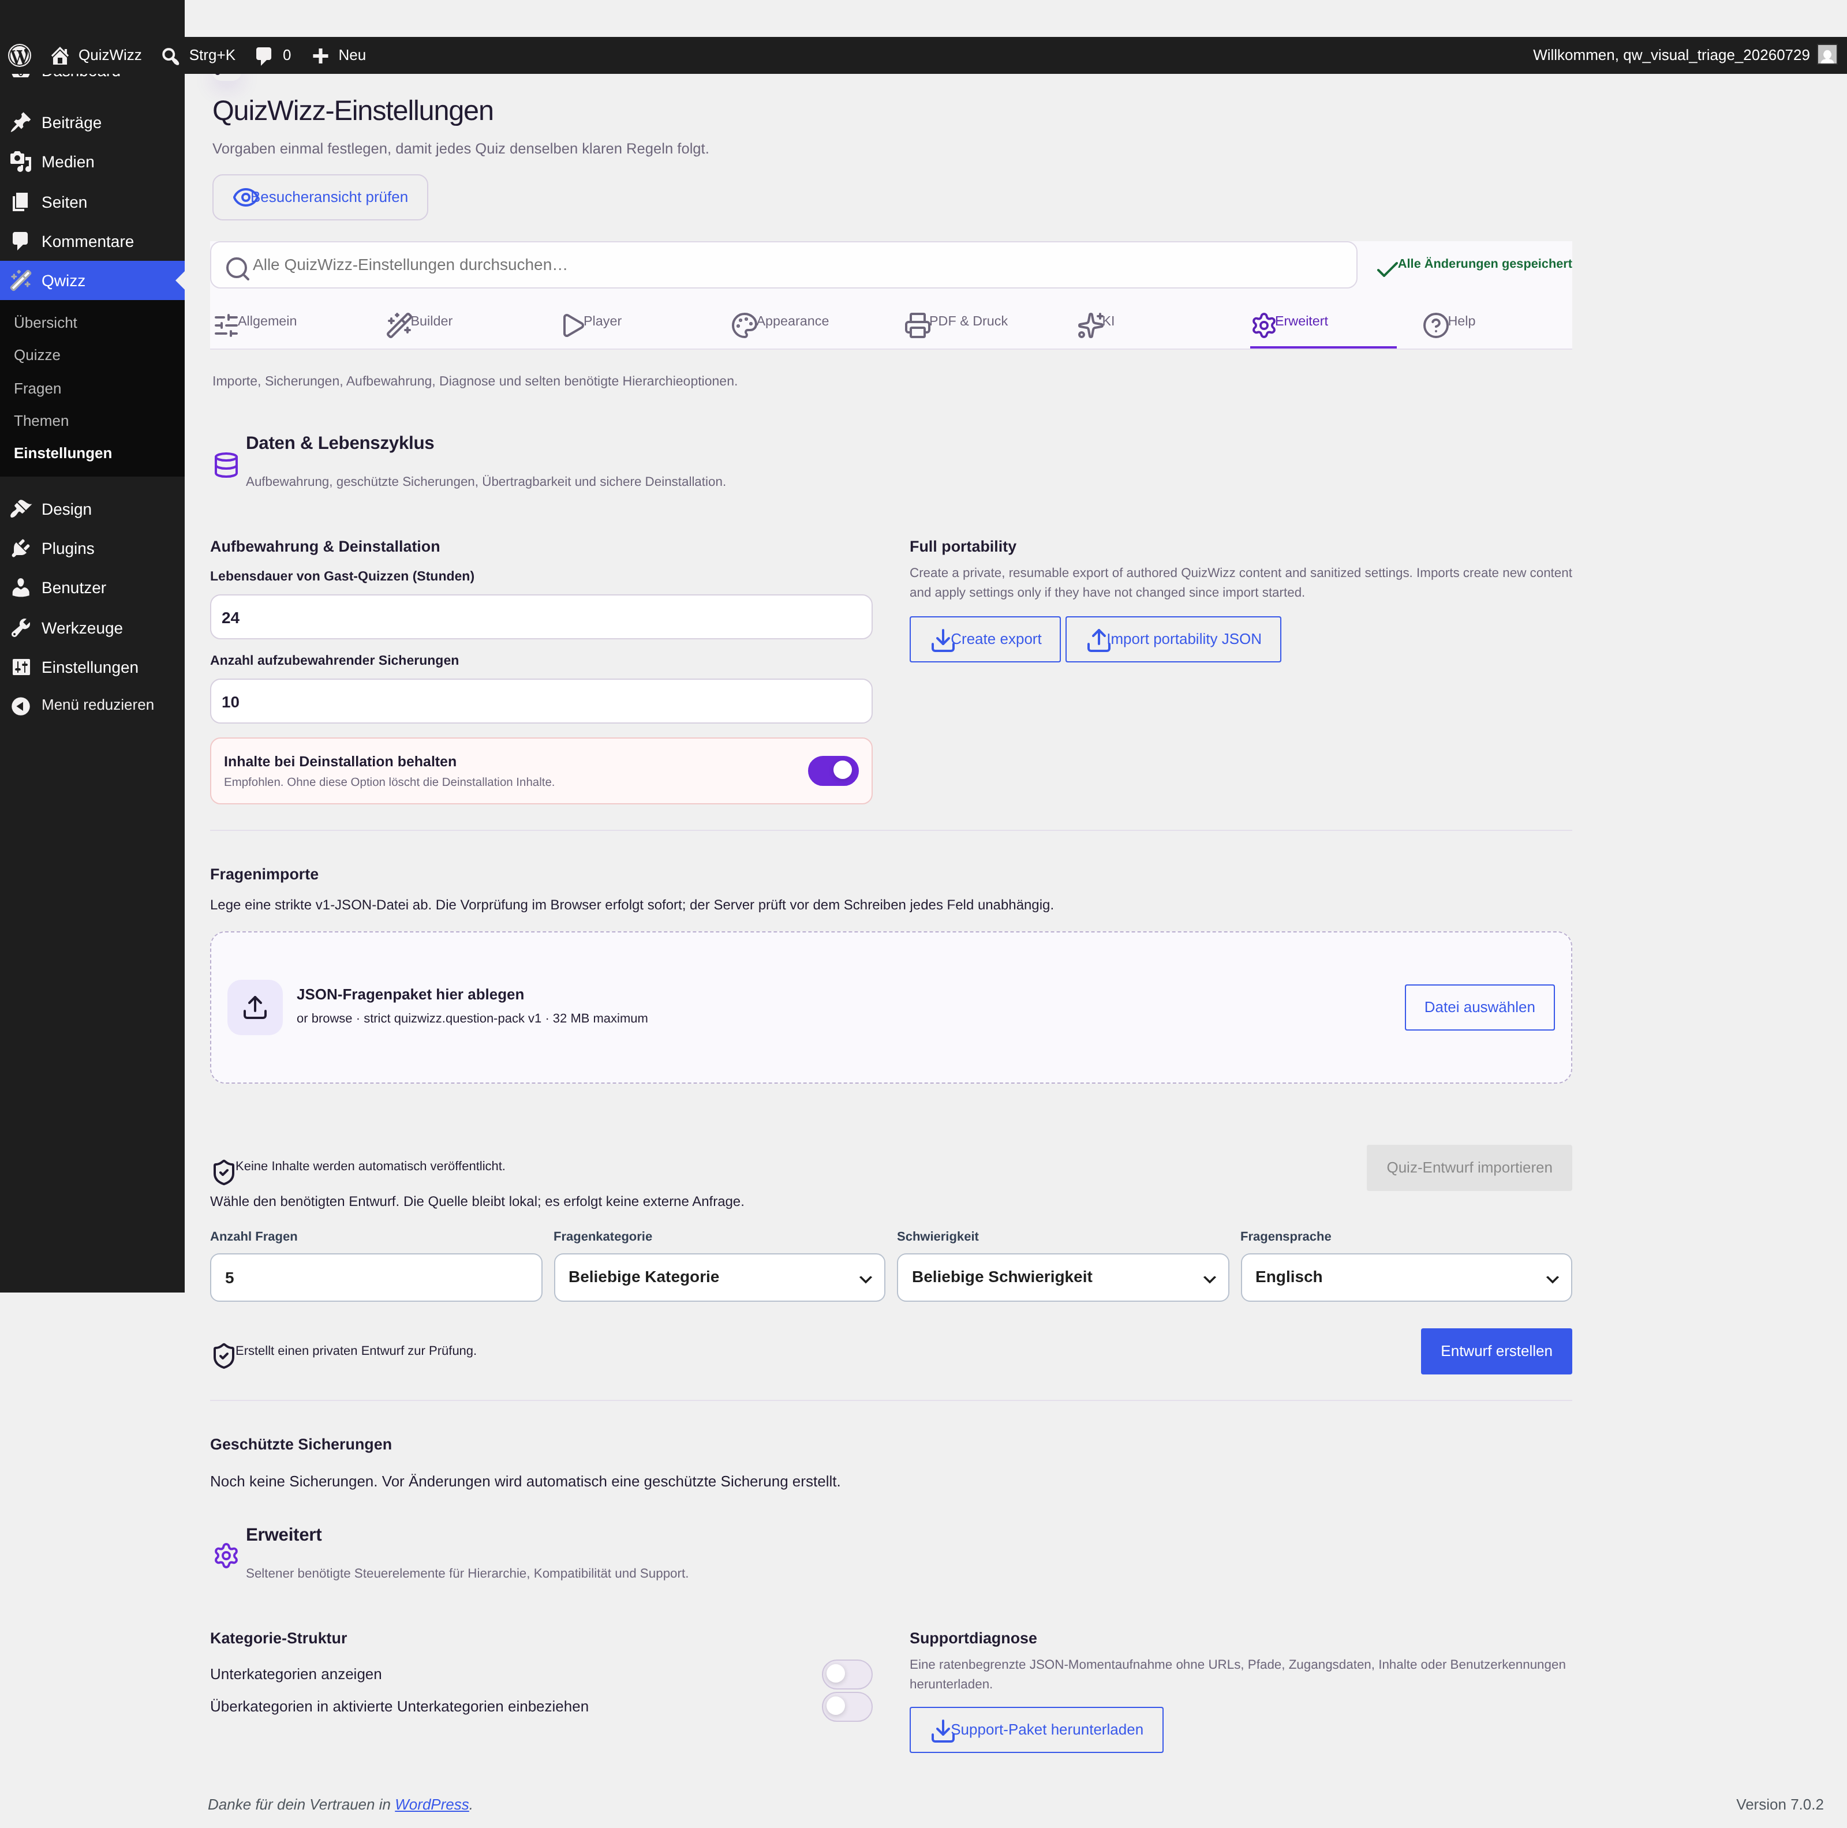Click the plus icon next to Neu

pos(320,55)
